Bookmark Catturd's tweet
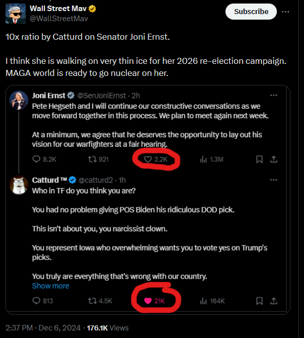Image resolution: width=304 pixels, height=338 pixels. (x=259, y=301)
